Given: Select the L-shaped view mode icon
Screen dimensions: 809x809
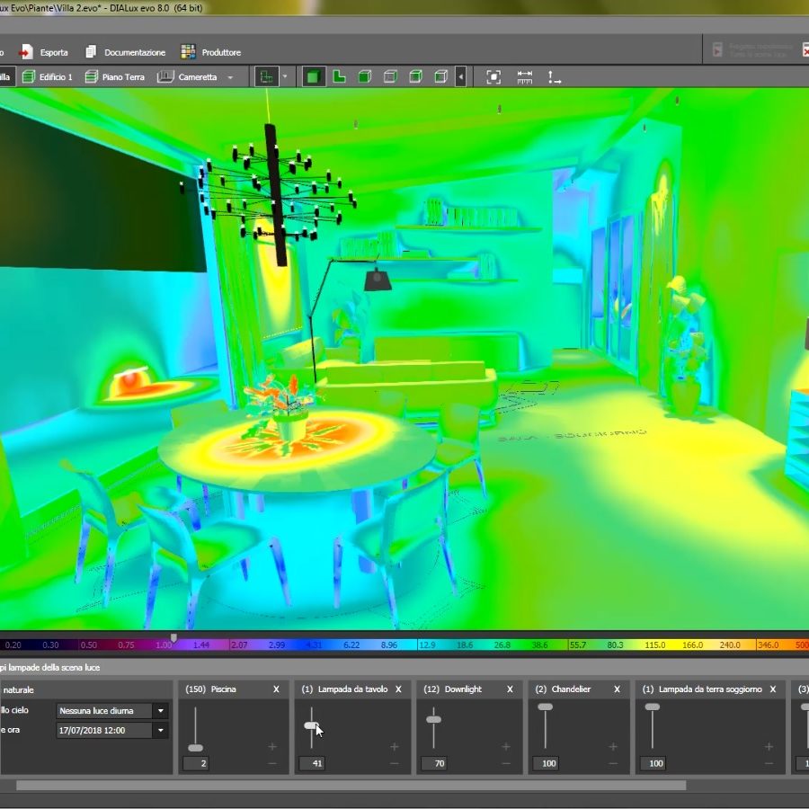Looking at the screenshot, I should pos(340,77).
